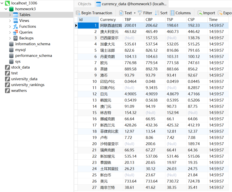Click the localhost_3306 connection icon
This screenshot has height=192, width=232.
7,3
